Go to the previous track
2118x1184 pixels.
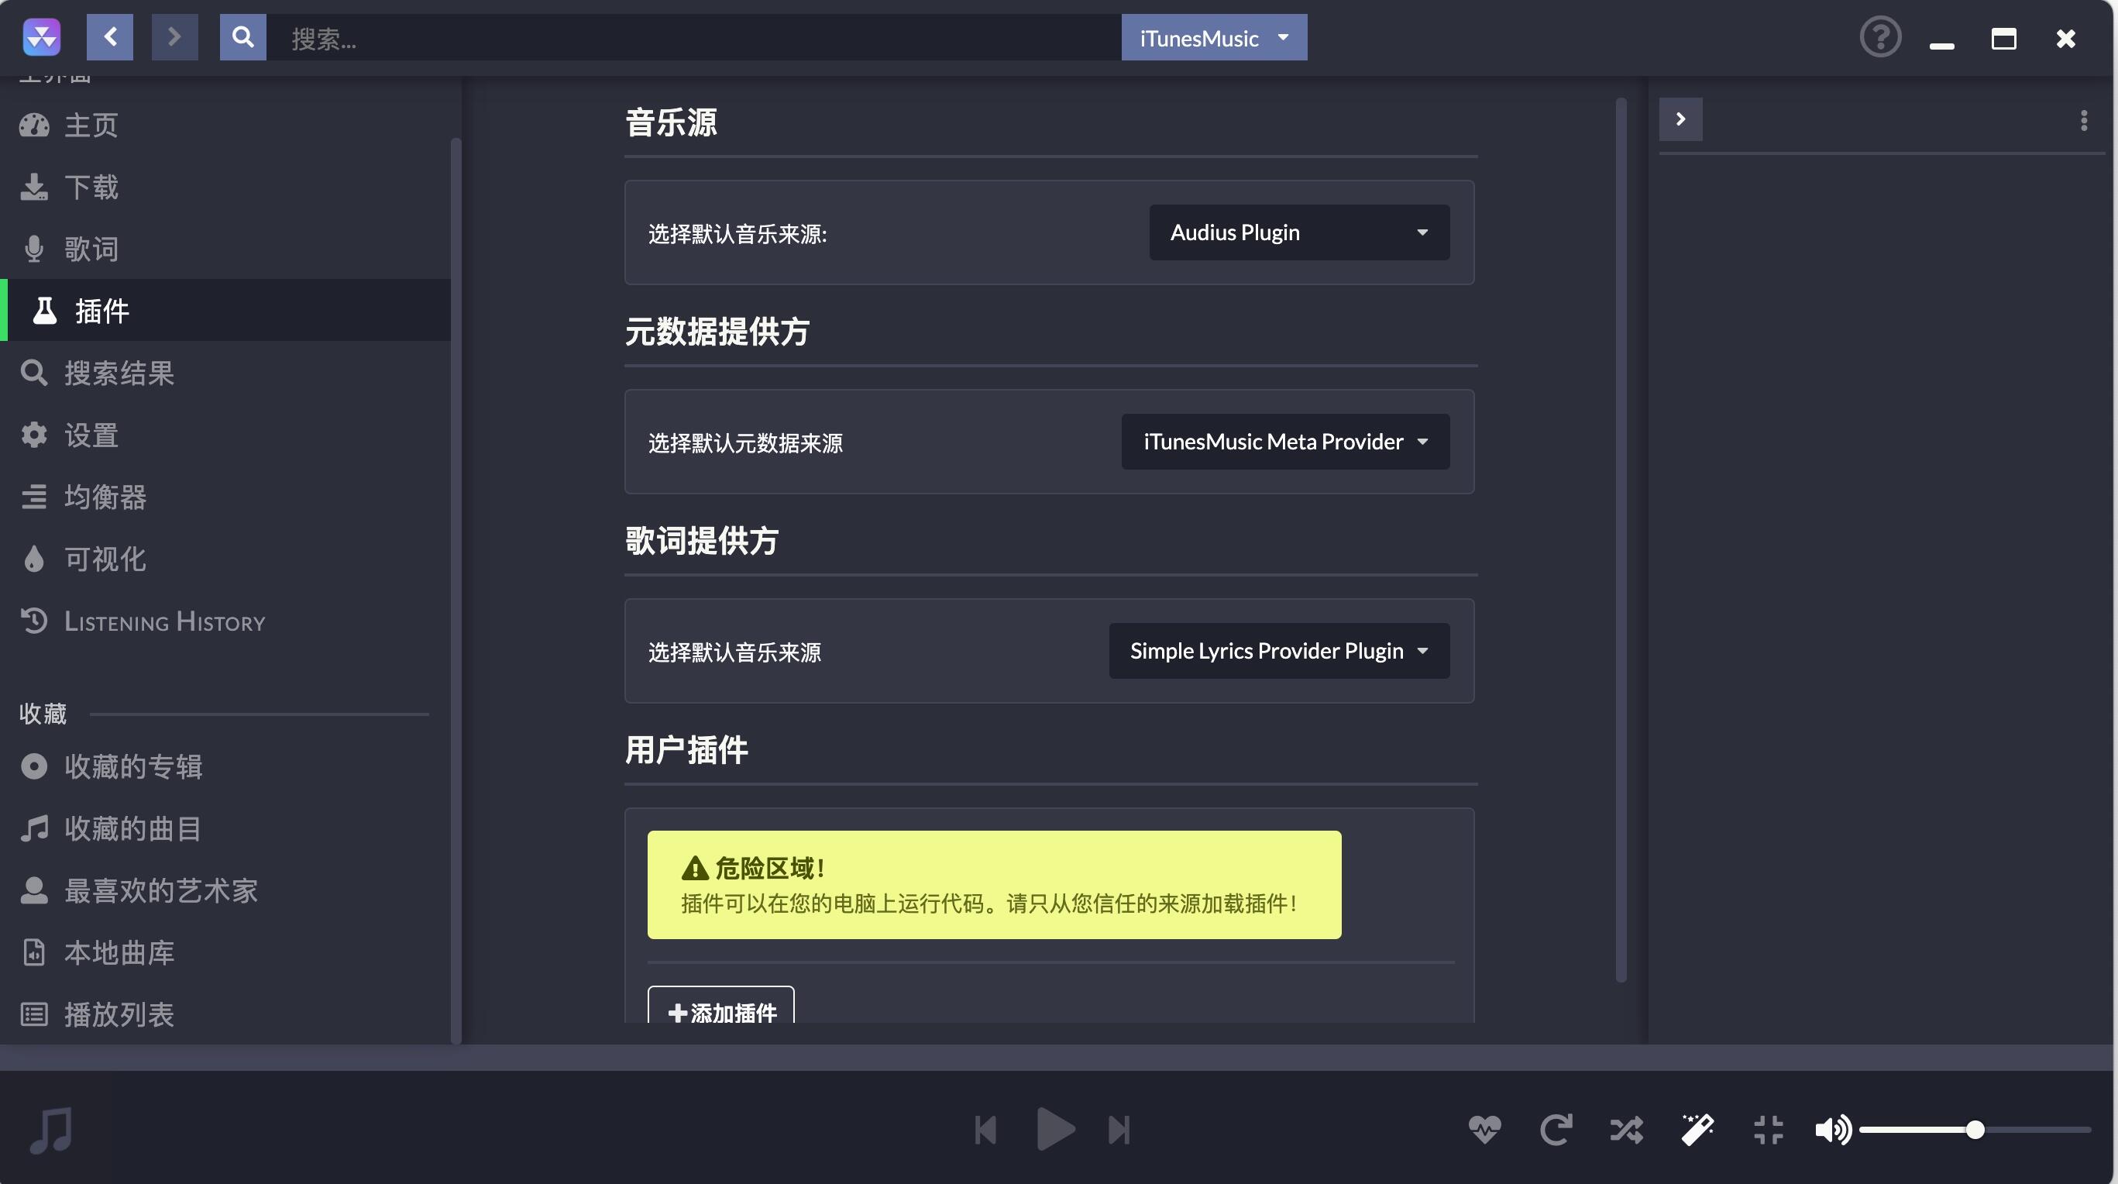[x=985, y=1130]
